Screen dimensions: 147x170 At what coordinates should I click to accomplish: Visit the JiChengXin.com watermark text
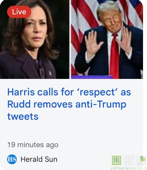(x=129, y=168)
